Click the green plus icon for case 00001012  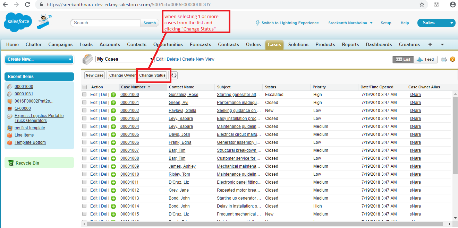(113, 190)
